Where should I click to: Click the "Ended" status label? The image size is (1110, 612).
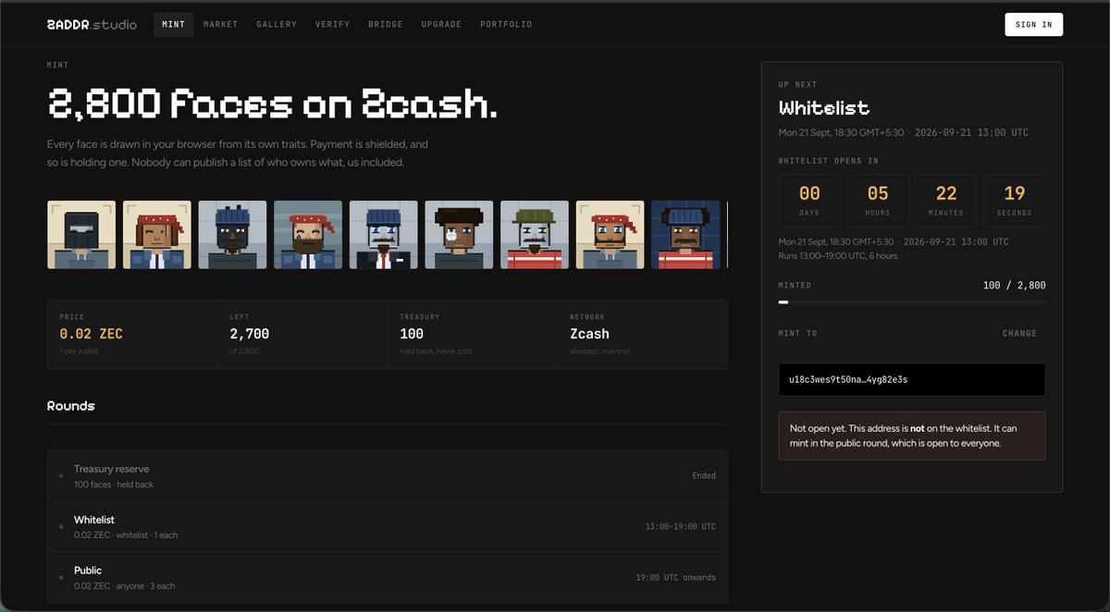click(x=704, y=476)
